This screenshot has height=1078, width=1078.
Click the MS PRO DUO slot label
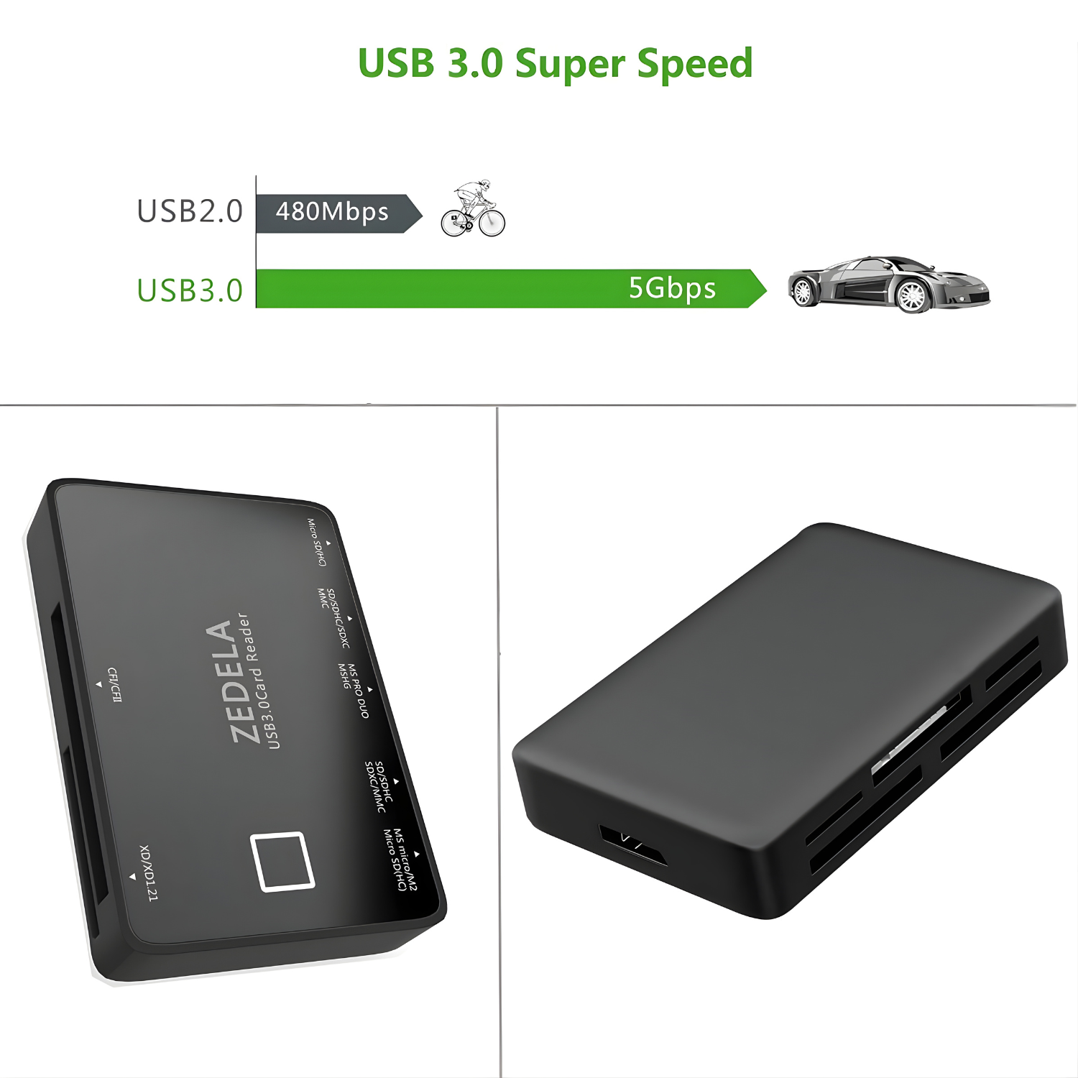pyautogui.click(x=356, y=690)
